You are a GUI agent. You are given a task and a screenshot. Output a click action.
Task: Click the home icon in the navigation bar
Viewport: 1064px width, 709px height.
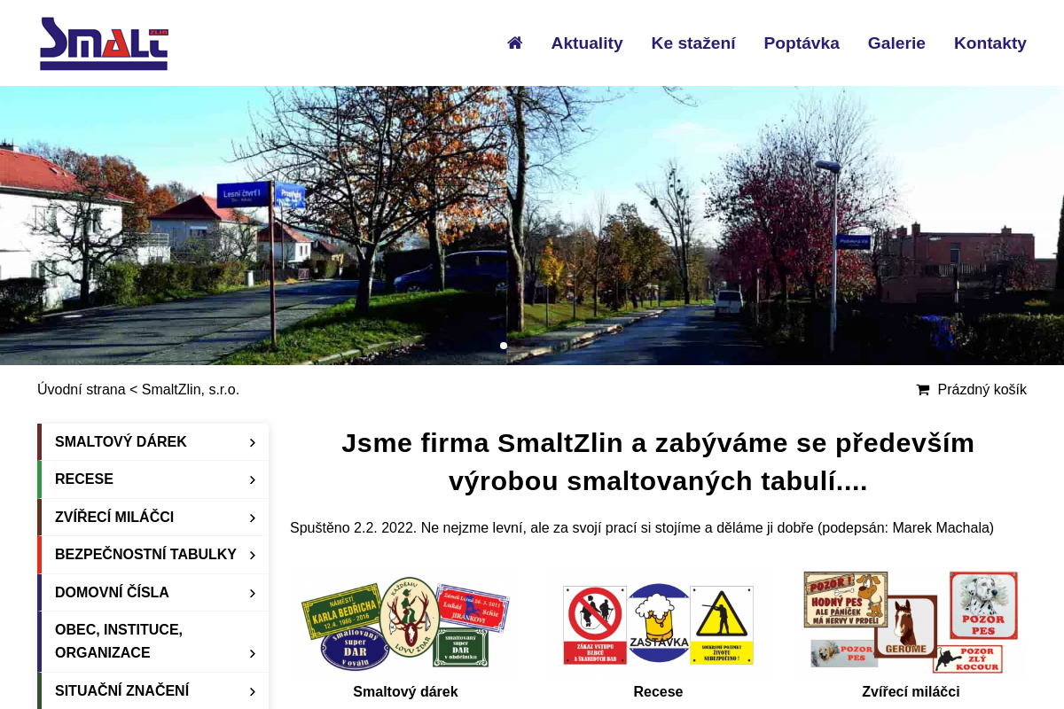point(514,42)
